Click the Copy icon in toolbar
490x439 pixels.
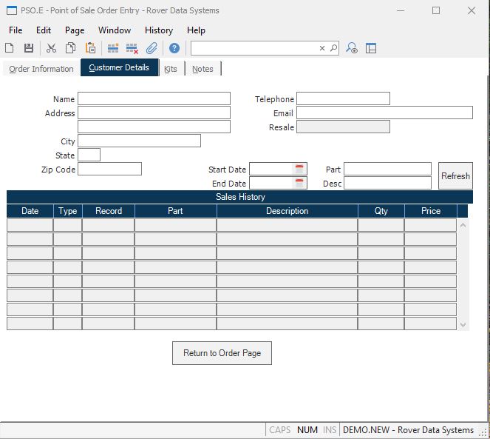click(x=70, y=48)
